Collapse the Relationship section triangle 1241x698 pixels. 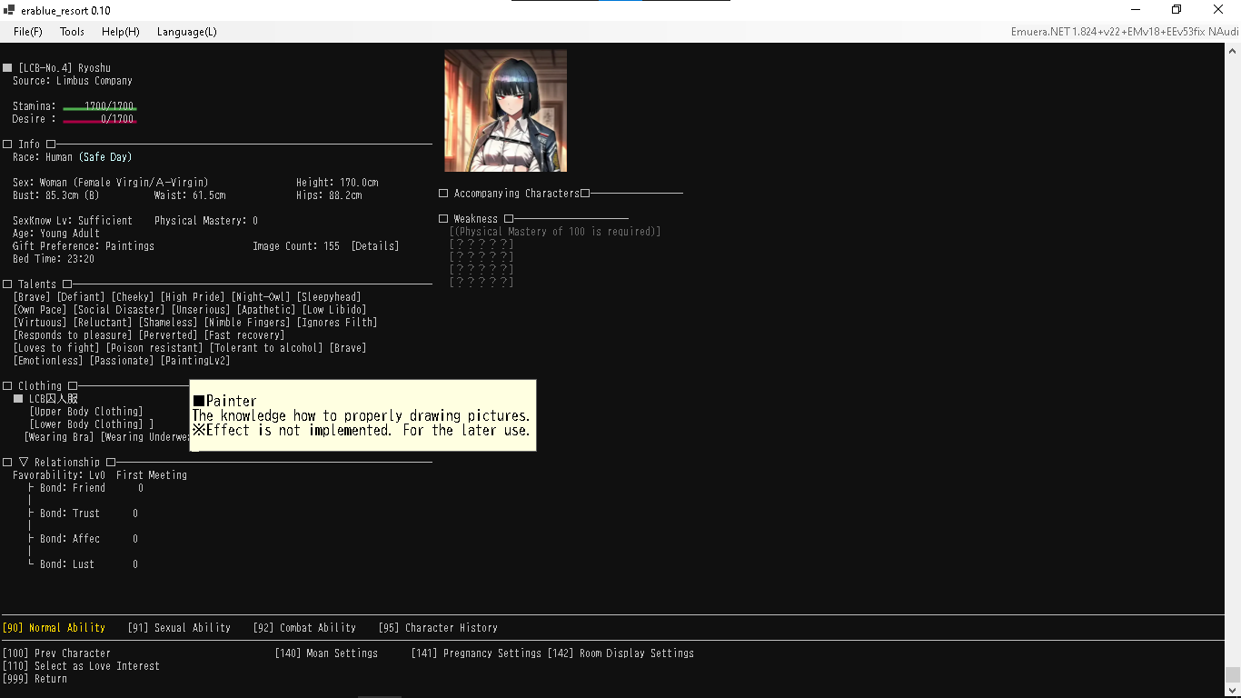[x=24, y=463]
